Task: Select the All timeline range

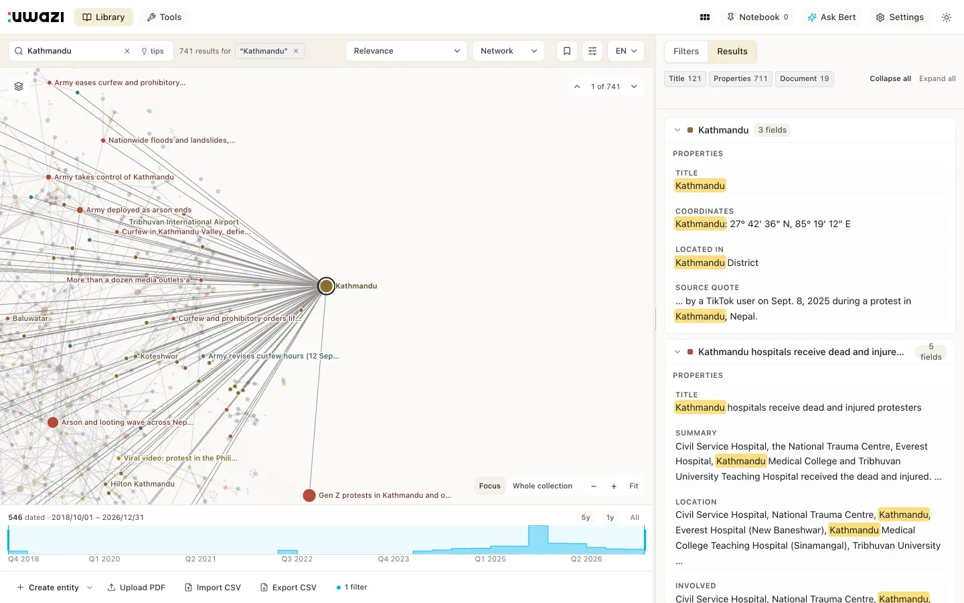Action: point(635,517)
